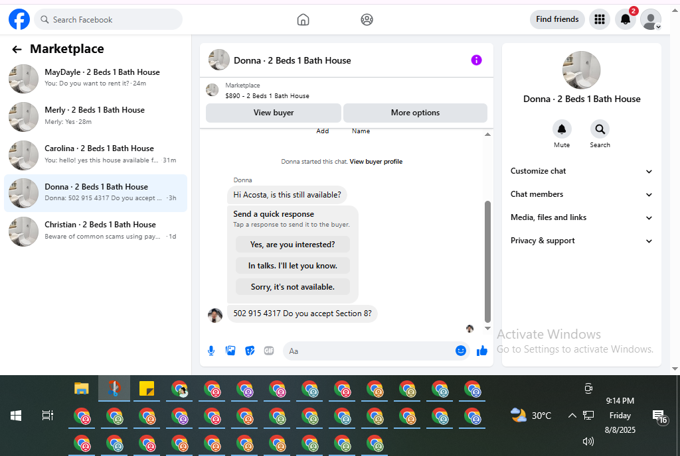Open the GIF picker icon

pyautogui.click(x=269, y=351)
